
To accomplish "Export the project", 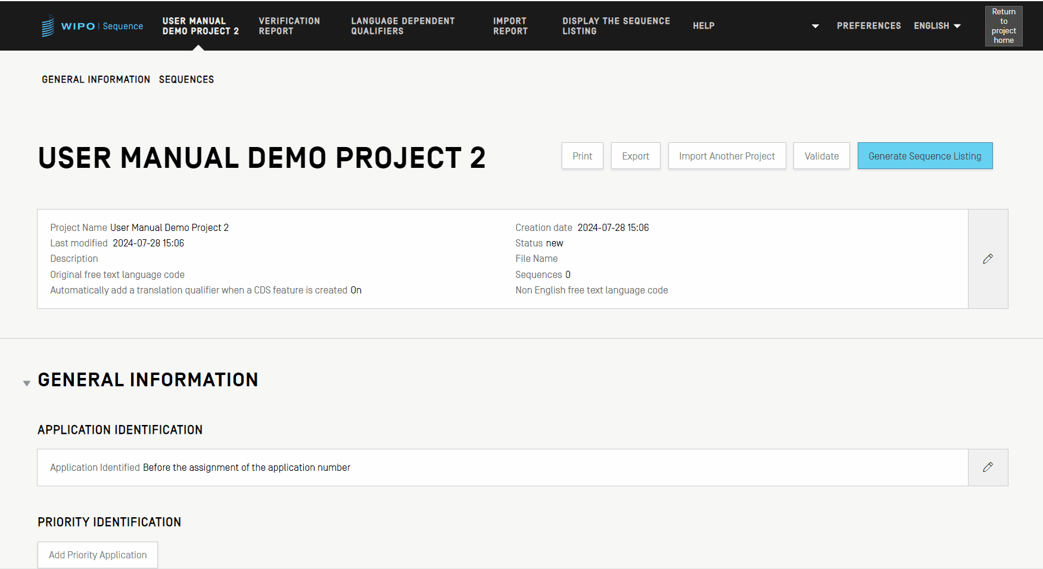I will click(635, 156).
